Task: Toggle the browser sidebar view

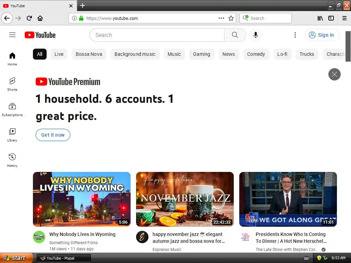Action: click(331, 18)
